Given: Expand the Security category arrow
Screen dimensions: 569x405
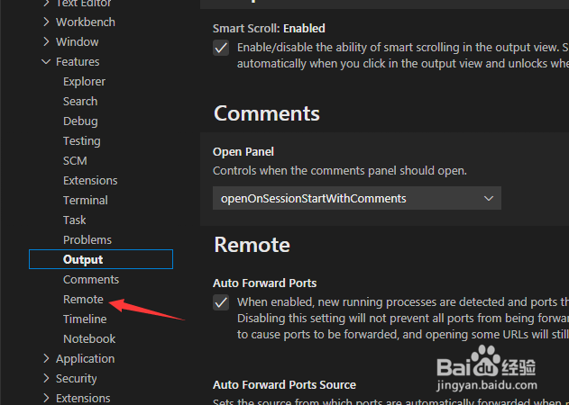Looking at the screenshot, I should 46,379.
